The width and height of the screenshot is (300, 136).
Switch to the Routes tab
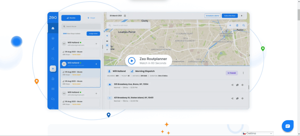pos(71,18)
